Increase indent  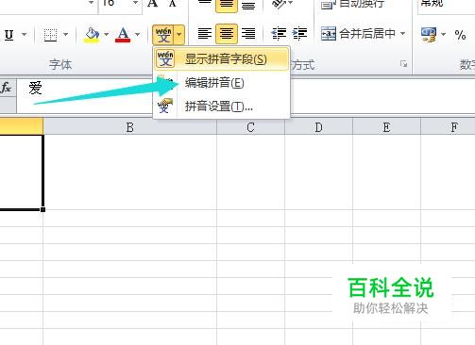pos(300,34)
